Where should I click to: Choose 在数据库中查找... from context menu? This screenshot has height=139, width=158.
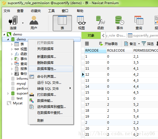pyautogui.click(x=51, y=113)
